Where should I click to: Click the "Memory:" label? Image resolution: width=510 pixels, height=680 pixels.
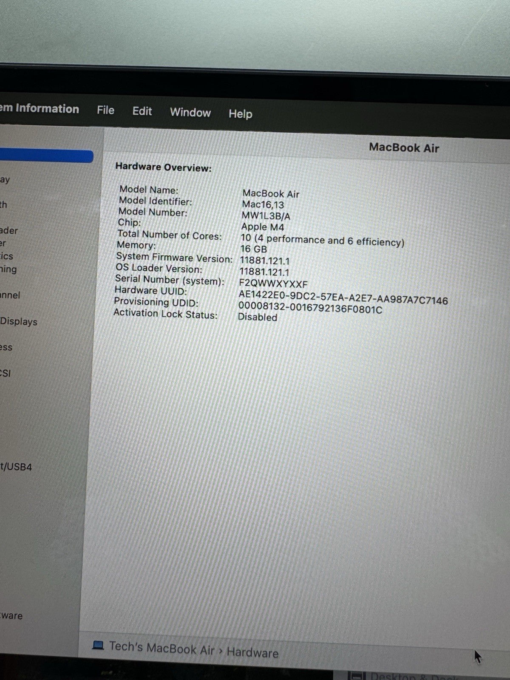coord(136,245)
